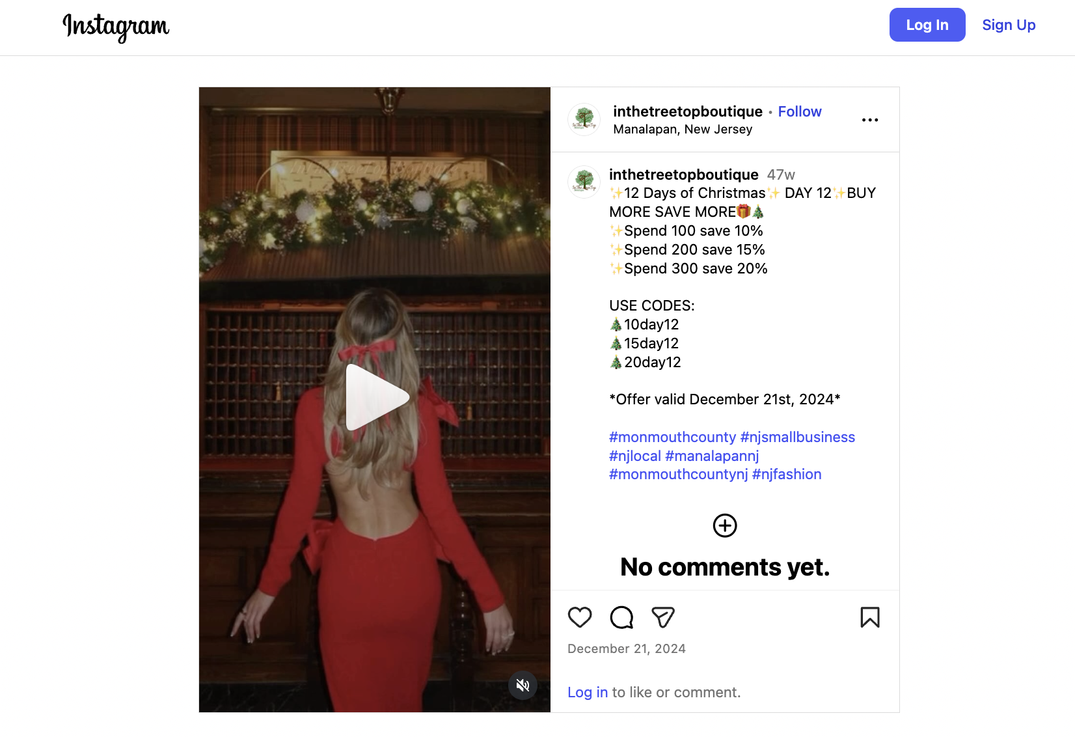Save the post with bookmark icon
The width and height of the screenshot is (1075, 737).
click(x=870, y=617)
